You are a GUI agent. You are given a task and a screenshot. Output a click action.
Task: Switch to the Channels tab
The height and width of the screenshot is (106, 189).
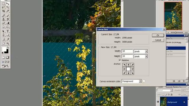click(x=169, y=87)
